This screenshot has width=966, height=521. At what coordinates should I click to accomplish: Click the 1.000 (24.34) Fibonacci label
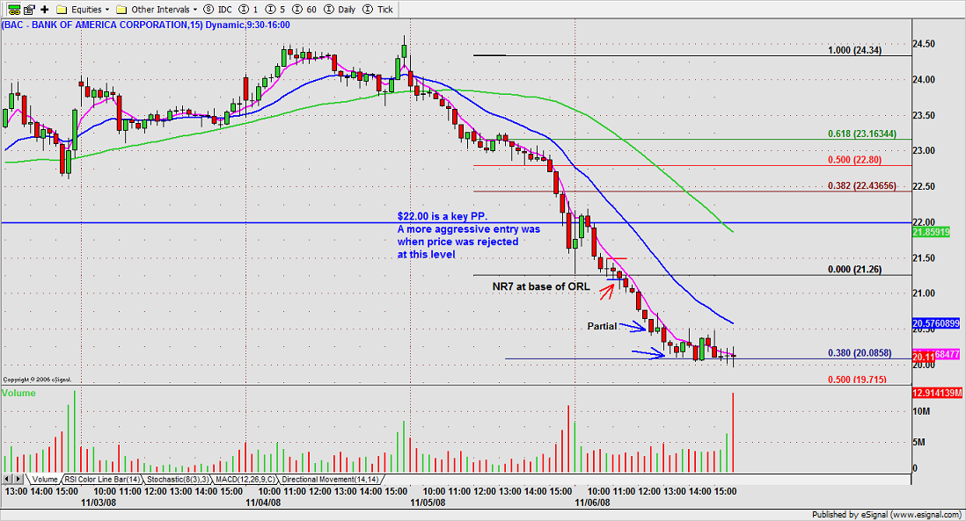click(x=854, y=50)
